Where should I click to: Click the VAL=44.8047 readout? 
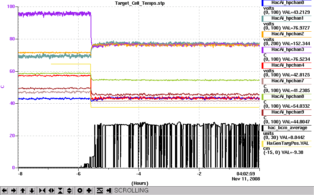tap(295, 122)
